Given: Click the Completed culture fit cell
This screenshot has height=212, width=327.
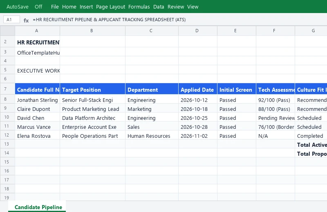Looking at the screenshot, I should click(x=311, y=135).
